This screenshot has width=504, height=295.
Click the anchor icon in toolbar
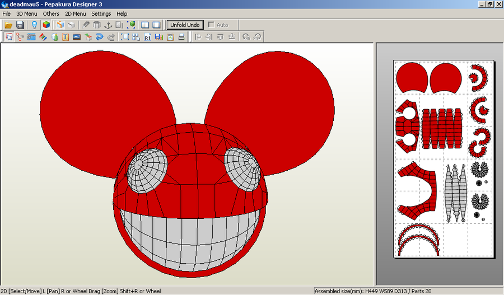click(x=108, y=25)
